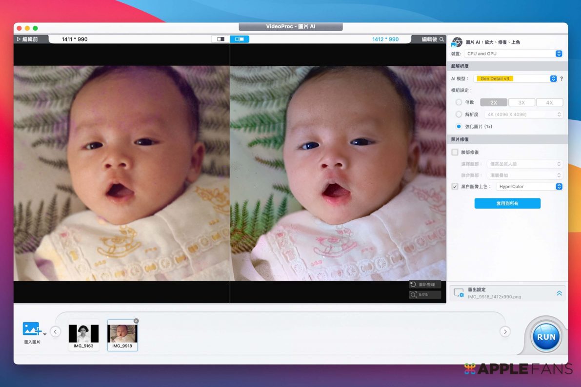Select the 倍數 (scale) radio button
This screenshot has width=581, height=387.
tap(459, 102)
